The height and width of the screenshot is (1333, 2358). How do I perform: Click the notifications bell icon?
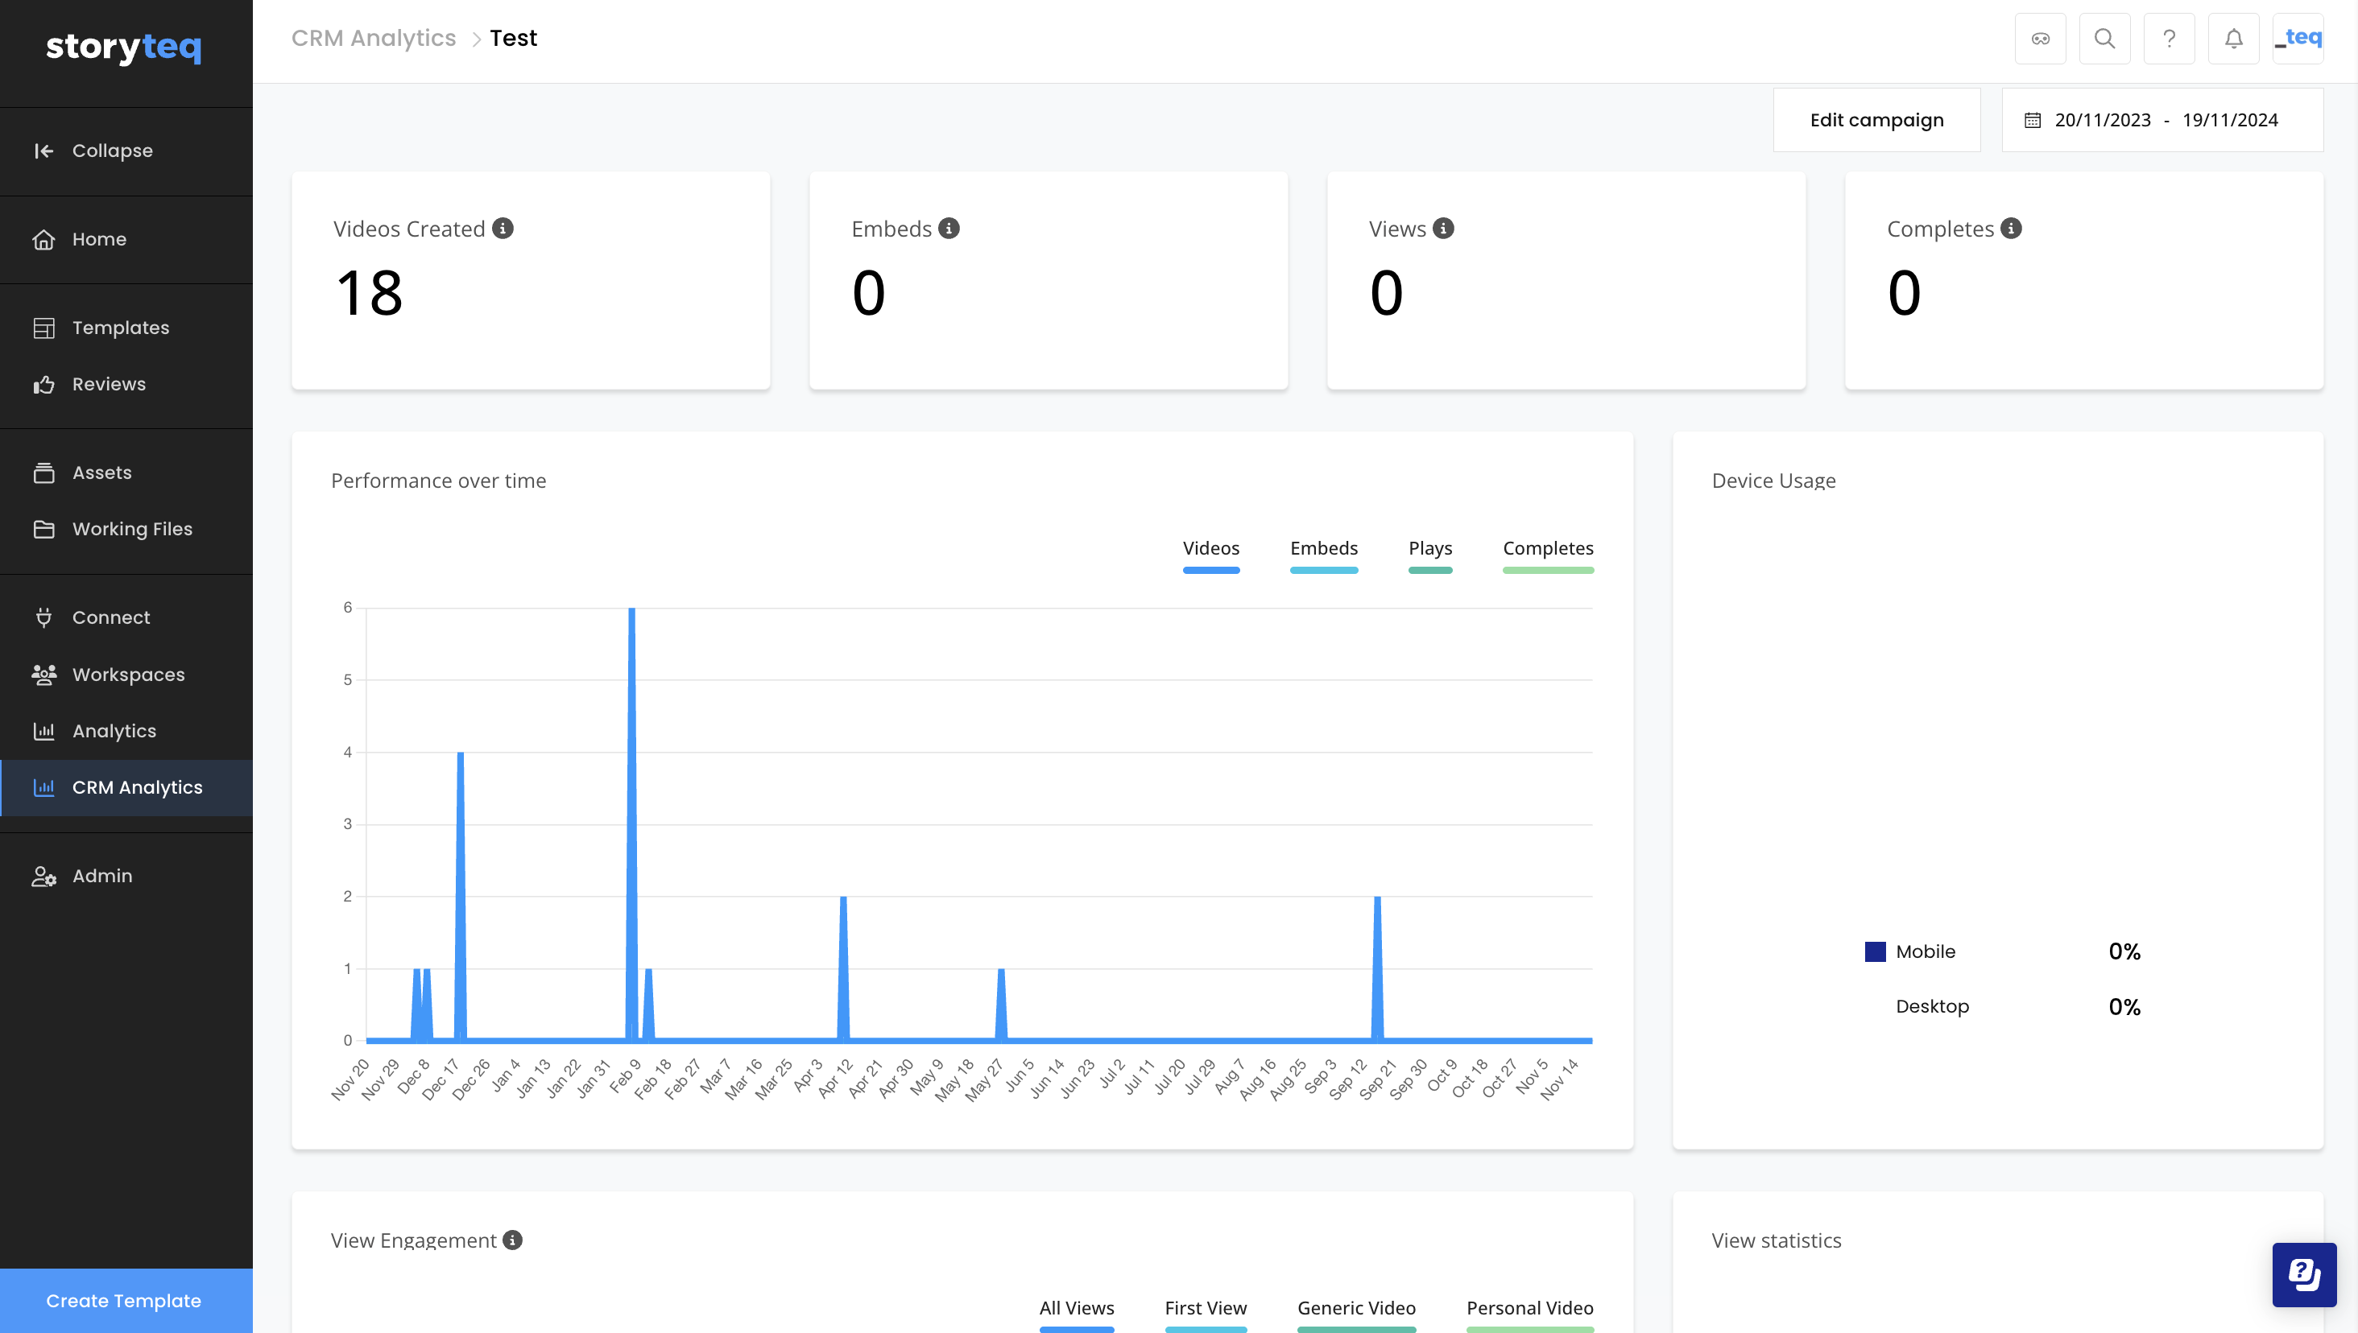click(x=2233, y=39)
